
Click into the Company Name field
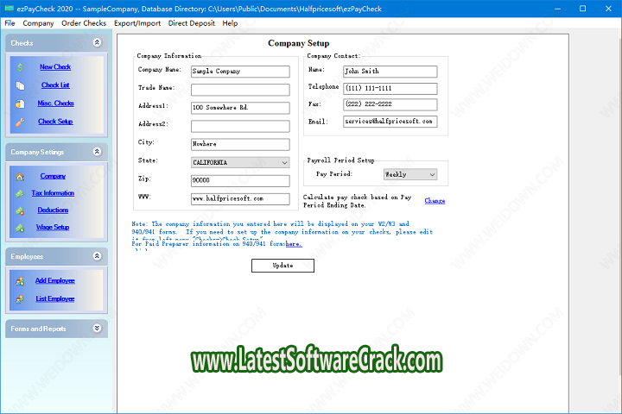pyautogui.click(x=240, y=71)
